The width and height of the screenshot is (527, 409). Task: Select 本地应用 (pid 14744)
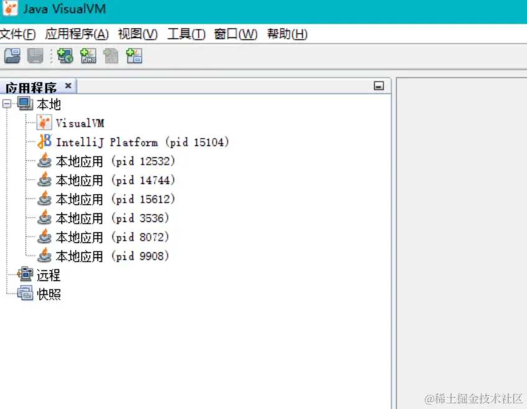116,180
